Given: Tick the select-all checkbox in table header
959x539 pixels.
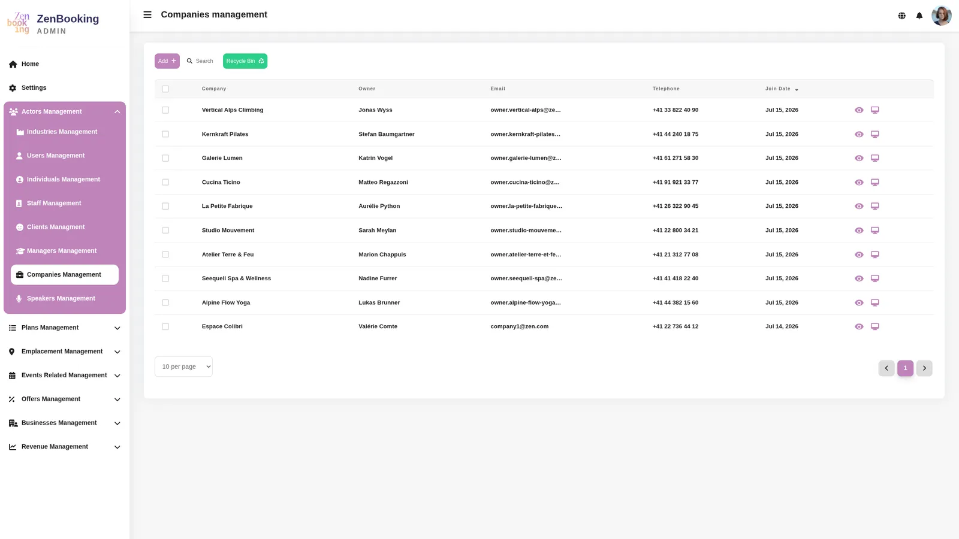Looking at the screenshot, I should pyautogui.click(x=165, y=89).
